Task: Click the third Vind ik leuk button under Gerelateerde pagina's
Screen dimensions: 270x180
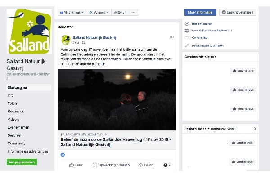Action: coord(243,109)
